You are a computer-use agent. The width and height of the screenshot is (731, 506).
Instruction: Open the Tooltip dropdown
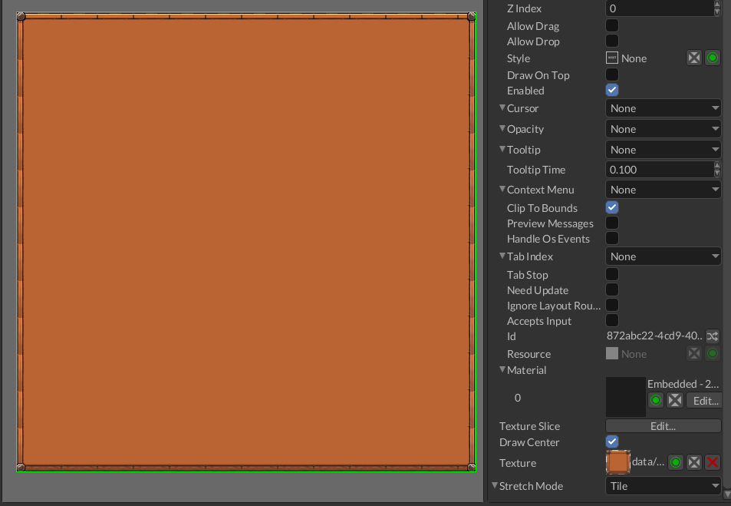point(663,150)
